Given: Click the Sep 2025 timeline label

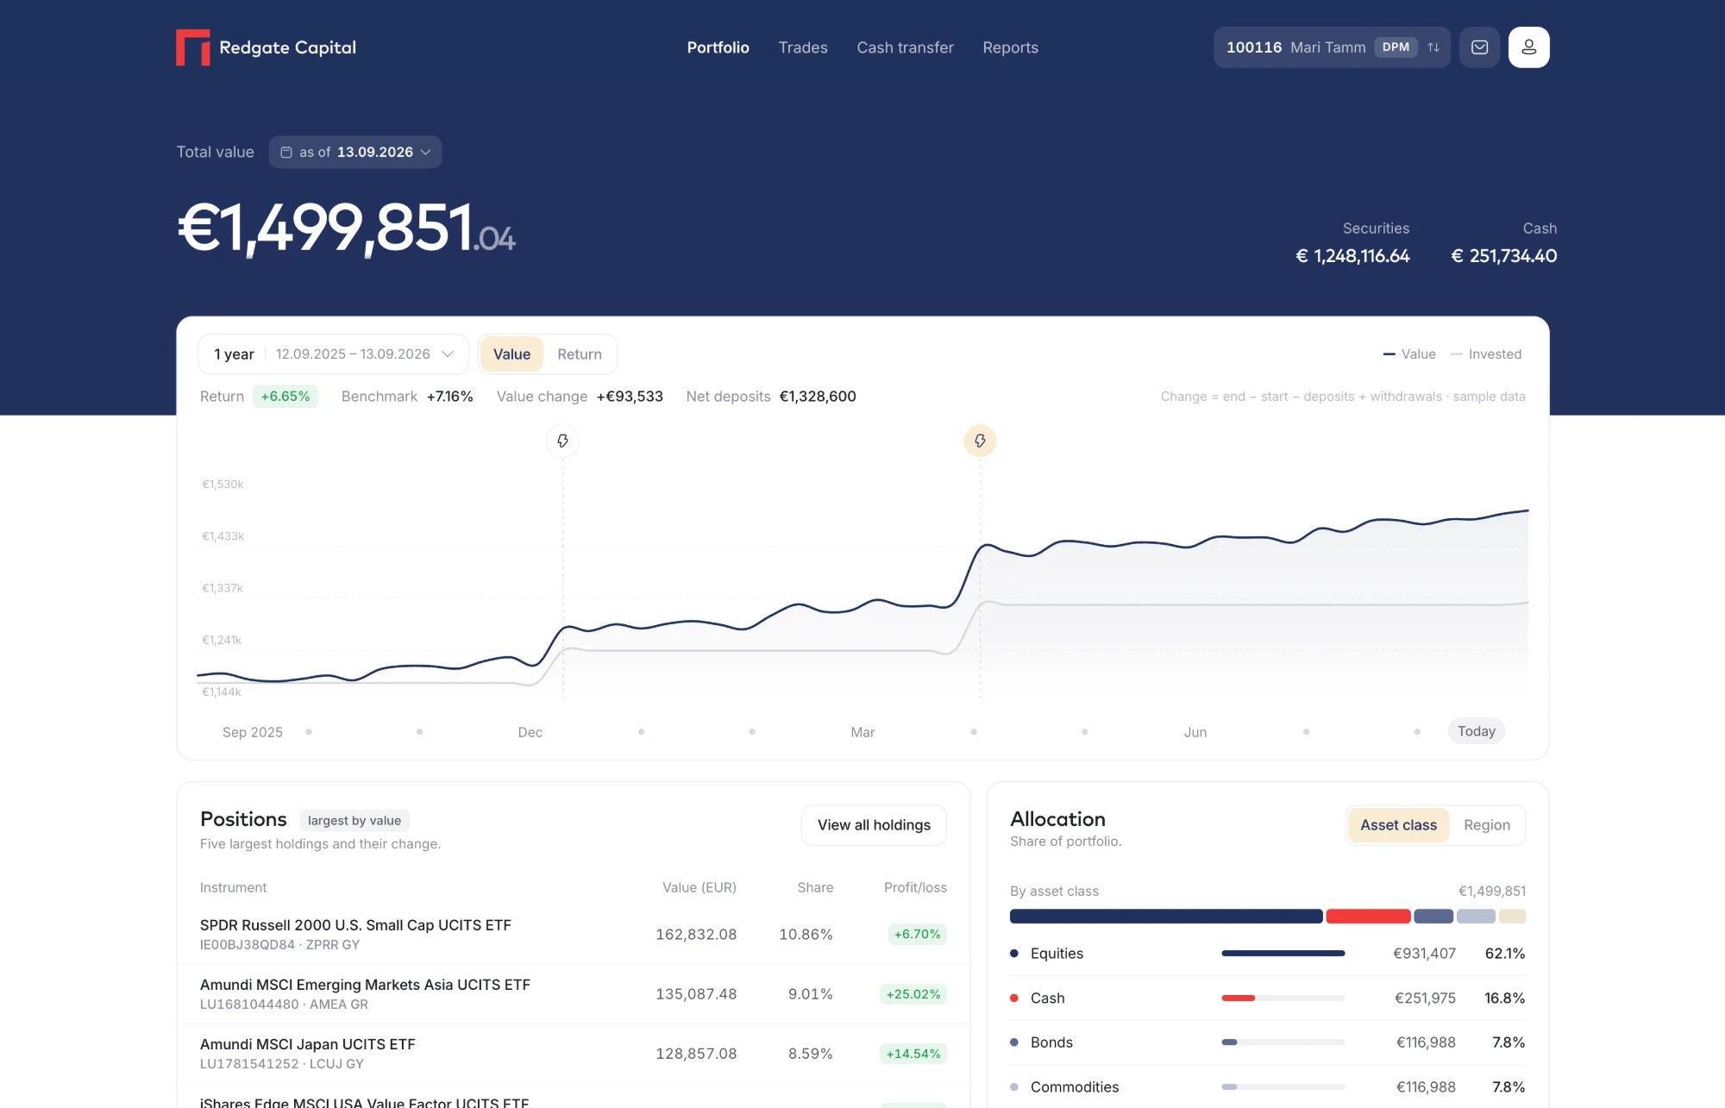Looking at the screenshot, I should pos(253,732).
